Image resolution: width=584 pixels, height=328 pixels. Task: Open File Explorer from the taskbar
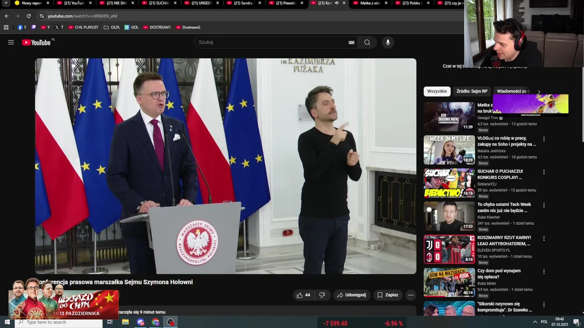tap(125, 322)
